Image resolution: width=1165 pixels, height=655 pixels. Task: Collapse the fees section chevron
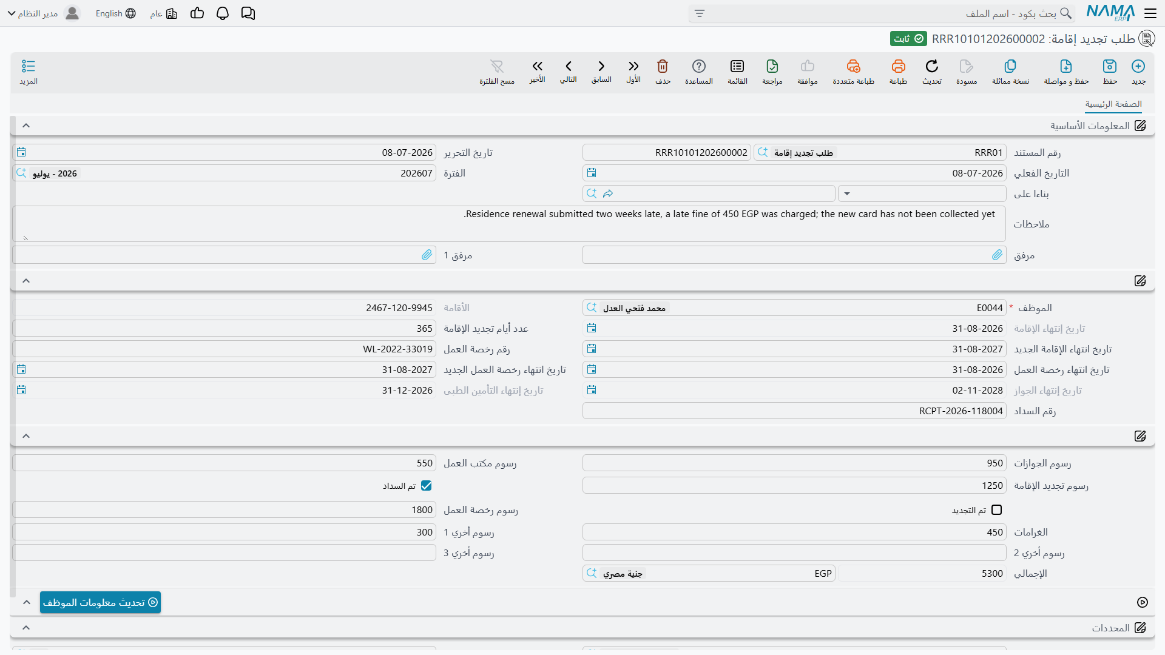point(26,436)
